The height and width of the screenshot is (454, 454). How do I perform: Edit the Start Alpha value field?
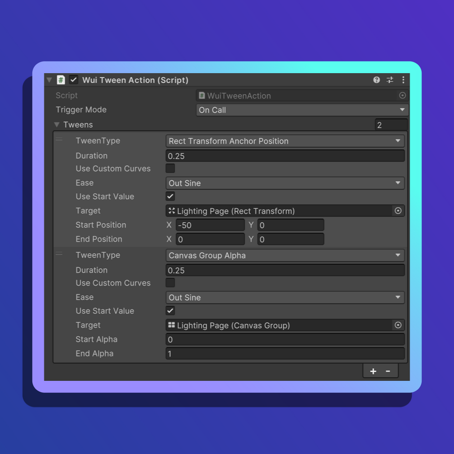pyautogui.click(x=285, y=339)
